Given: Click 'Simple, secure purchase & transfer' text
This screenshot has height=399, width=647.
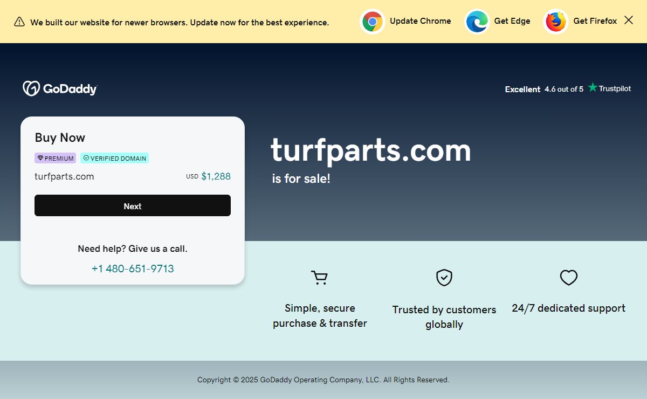Looking at the screenshot, I should (320, 315).
